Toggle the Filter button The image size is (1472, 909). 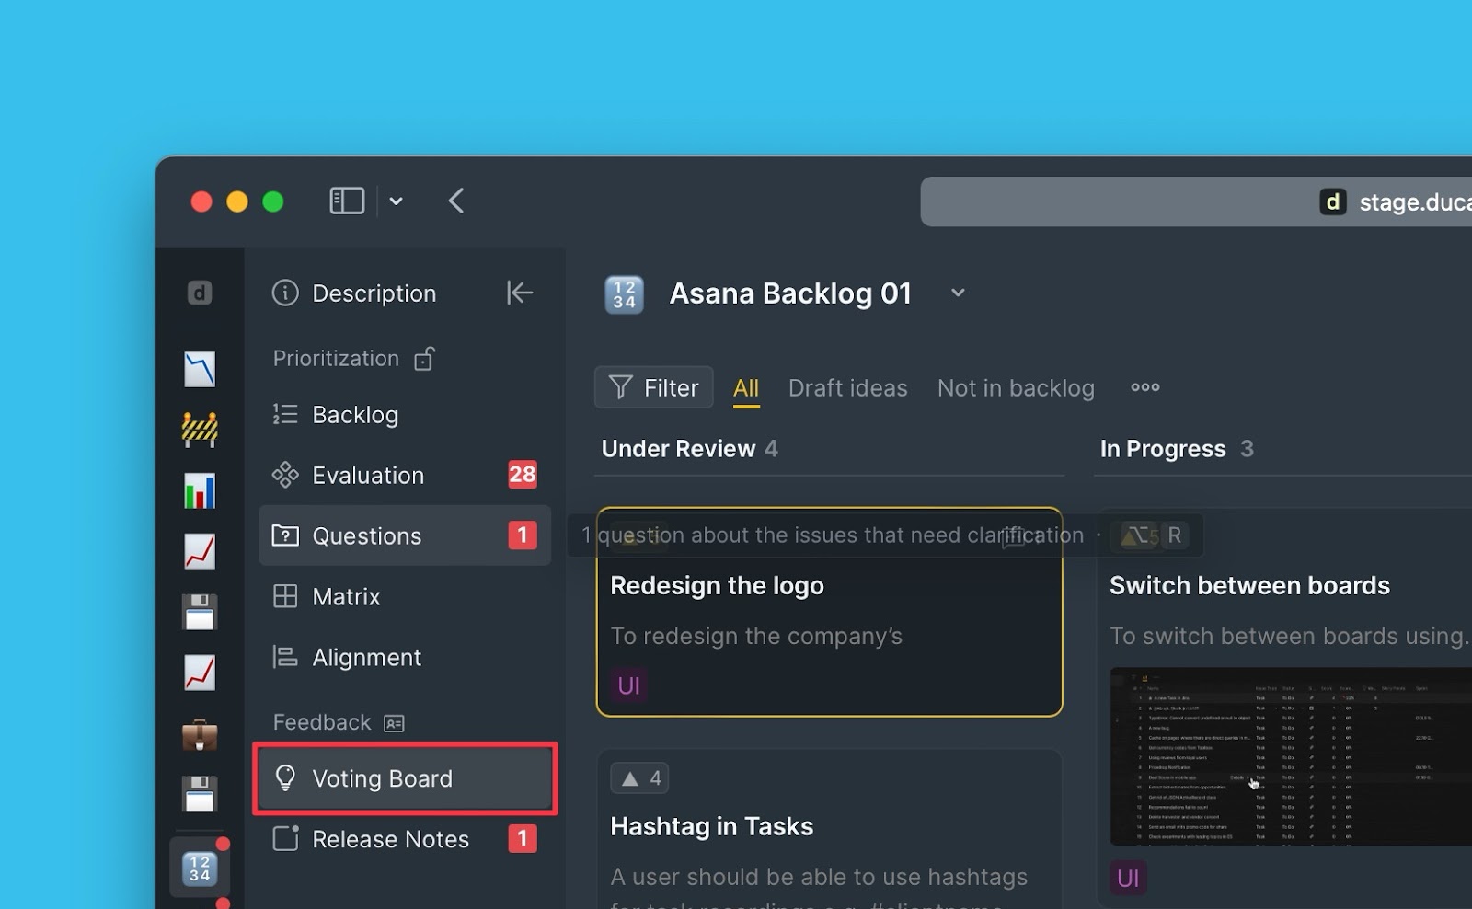pos(654,387)
